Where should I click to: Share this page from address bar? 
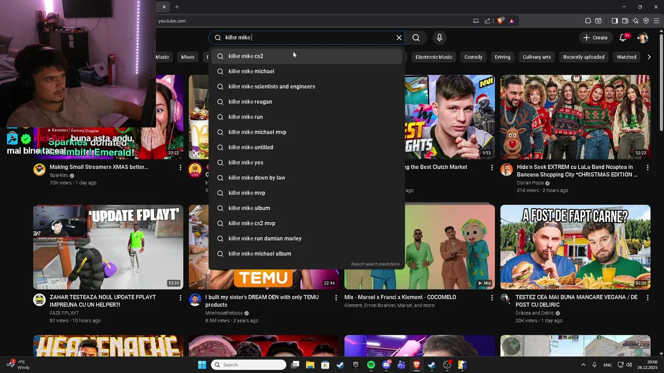(x=488, y=21)
